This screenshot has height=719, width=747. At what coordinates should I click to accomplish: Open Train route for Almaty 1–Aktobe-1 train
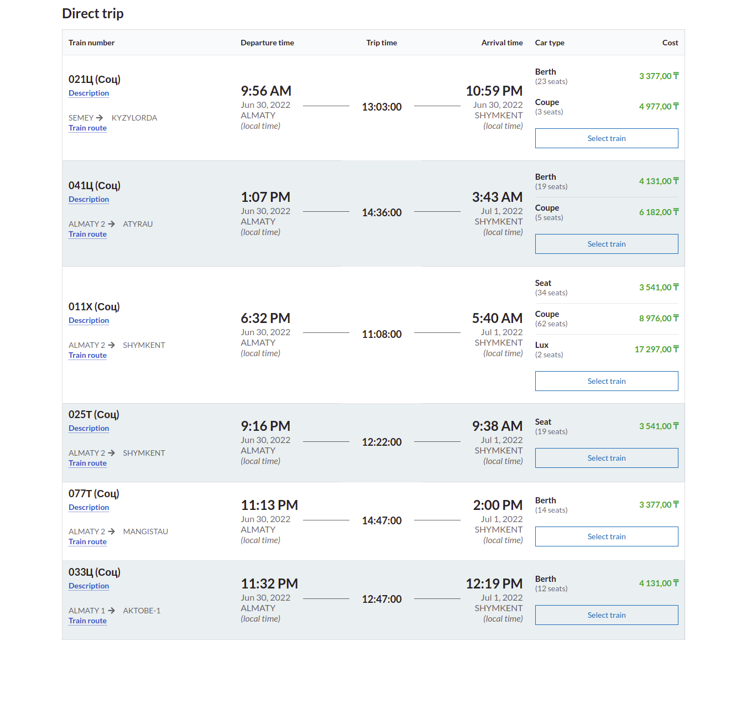(x=87, y=621)
